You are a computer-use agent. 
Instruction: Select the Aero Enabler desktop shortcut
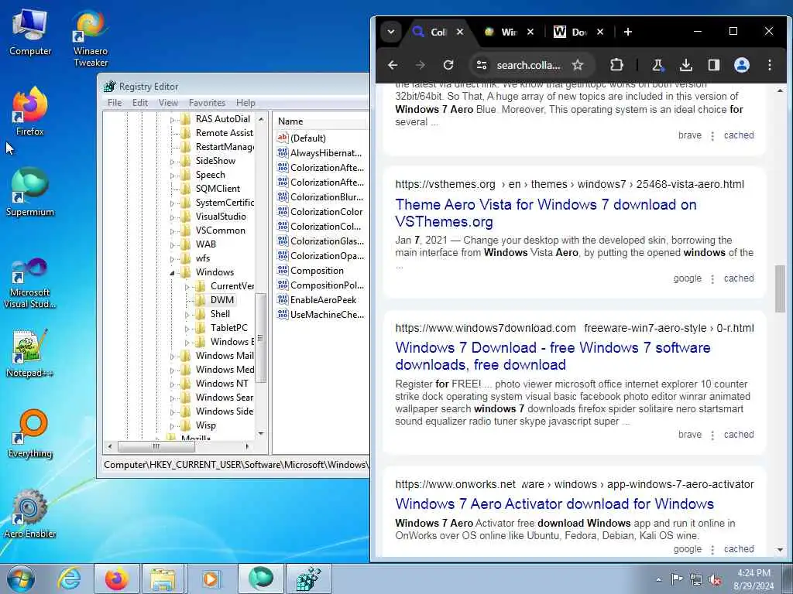pos(30,514)
